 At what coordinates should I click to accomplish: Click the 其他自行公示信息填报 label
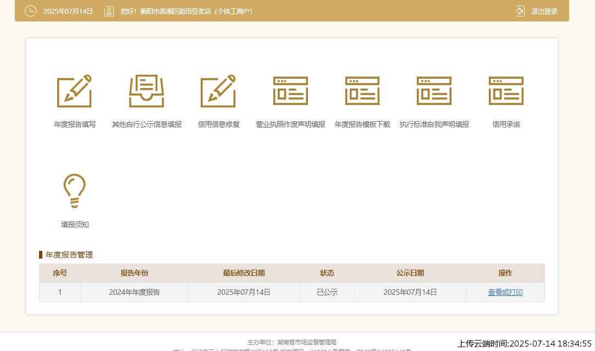coord(147,124)
